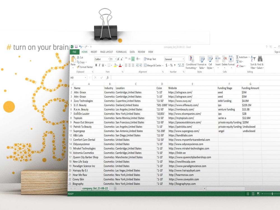Click the Undo arrow icon

[x=80, y=47]
